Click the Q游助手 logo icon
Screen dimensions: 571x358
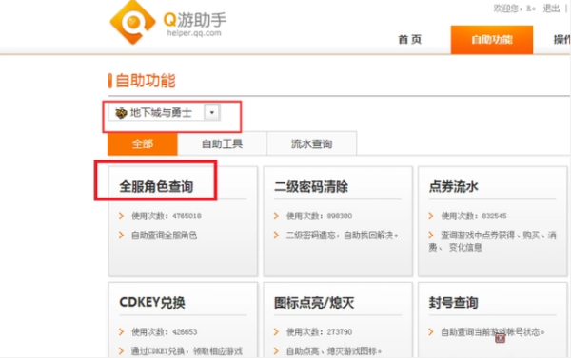click(x=132, y=22)
